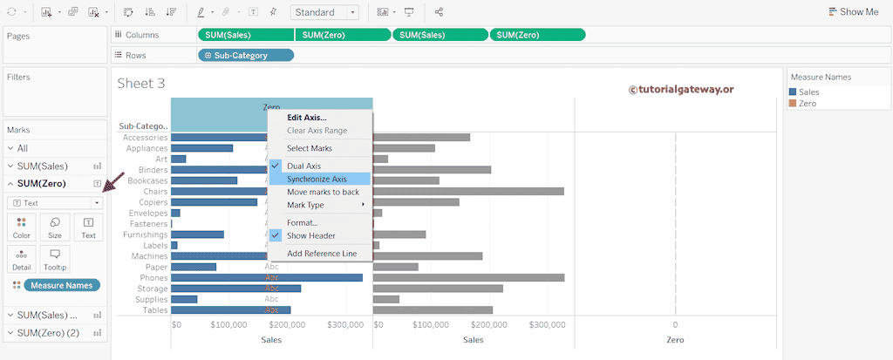Click the Swap Rows and Columns icon
Viewport: 893px width, 360px height.
[129, 12]
